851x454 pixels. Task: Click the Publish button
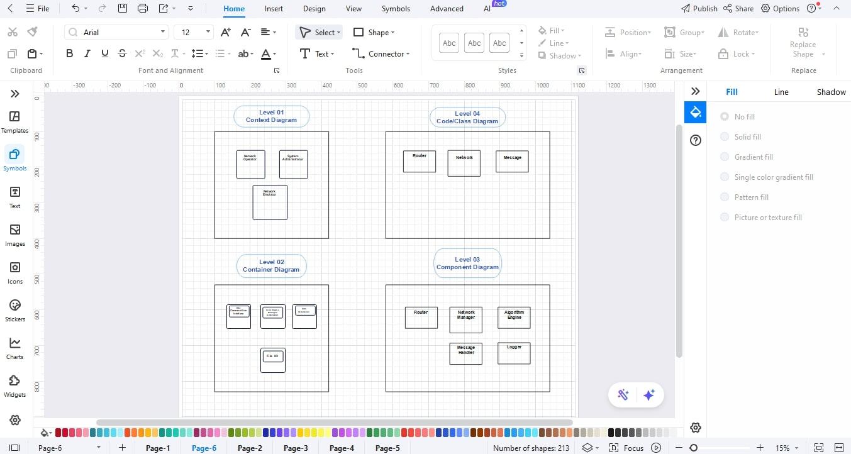point(699,8)
